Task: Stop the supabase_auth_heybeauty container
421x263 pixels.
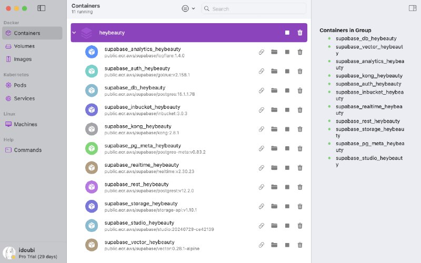Action: pos(287,71)
